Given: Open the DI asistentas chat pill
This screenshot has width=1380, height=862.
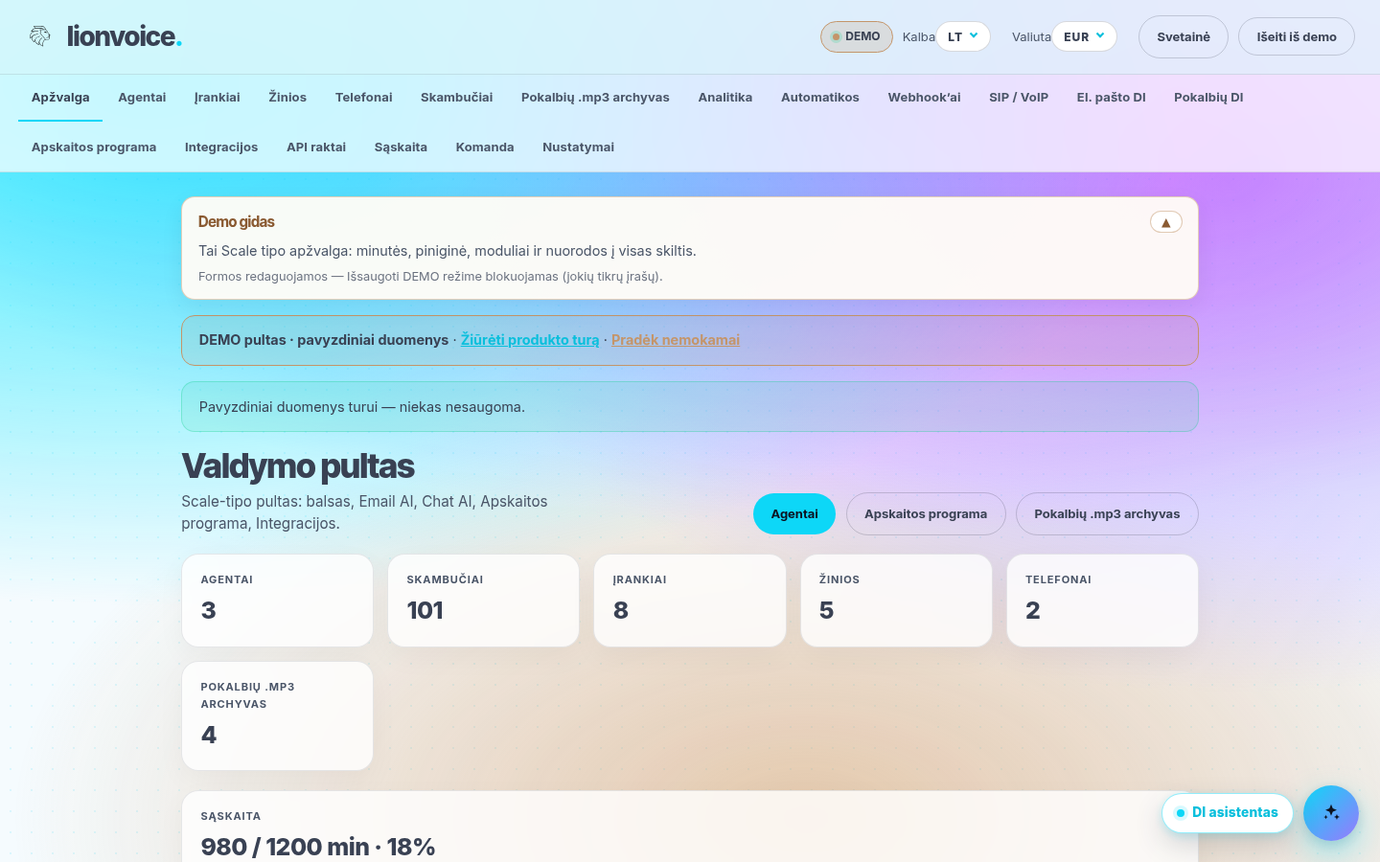Looking at the screenshot, I should tap(1228, 813).
